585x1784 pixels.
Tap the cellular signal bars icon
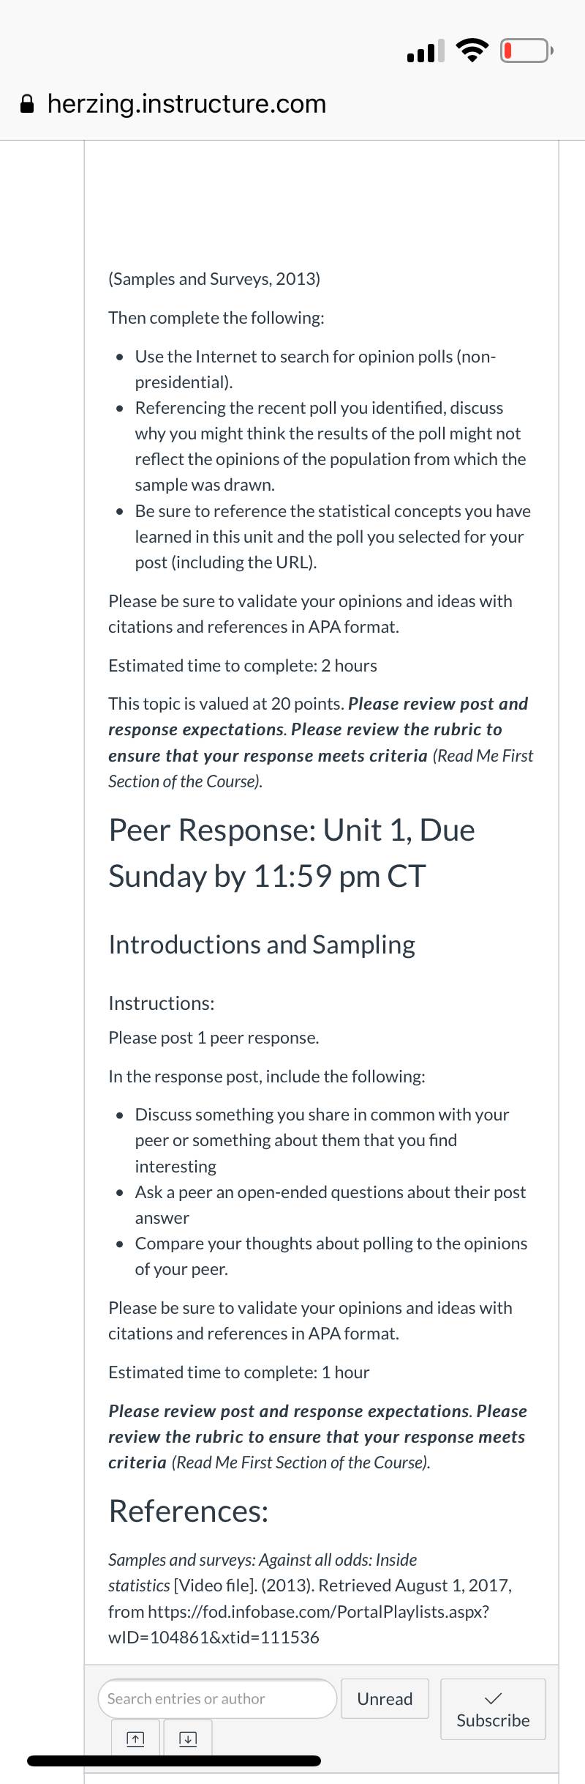(x=425, y=51)
